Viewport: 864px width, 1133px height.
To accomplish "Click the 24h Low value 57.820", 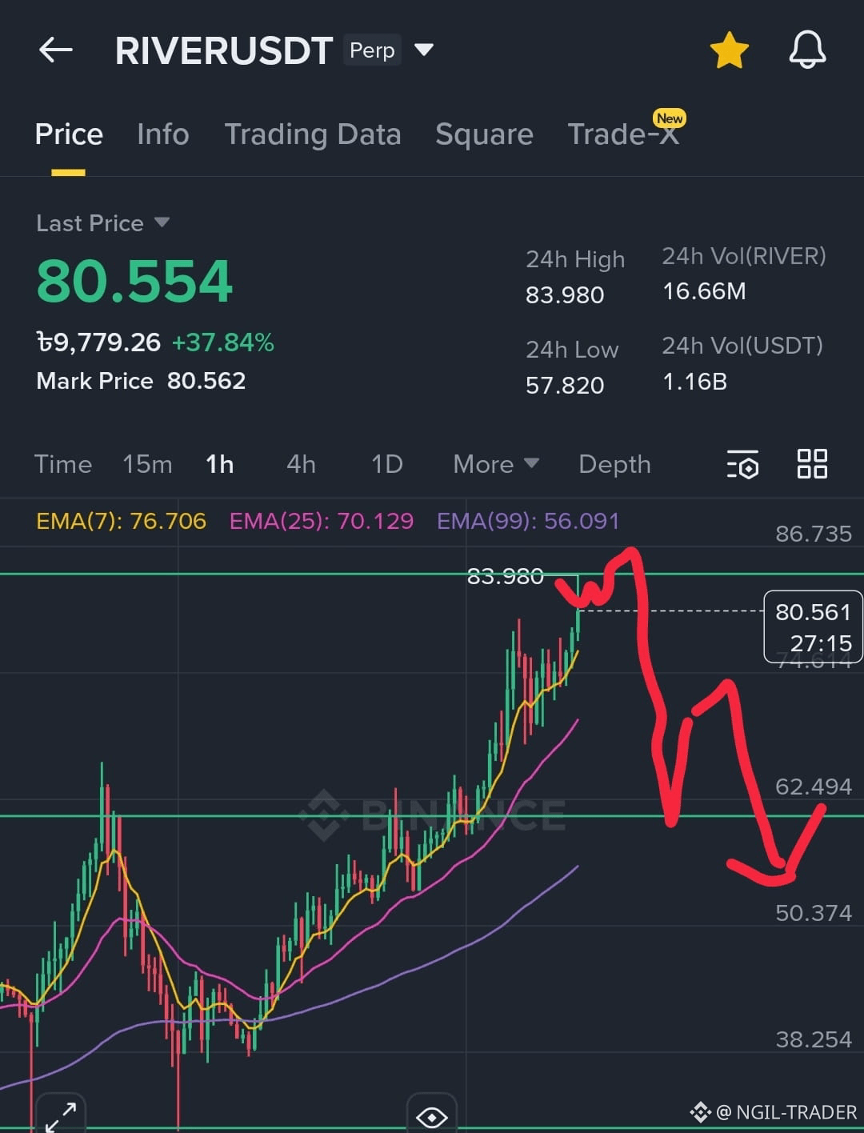I will (565, 386).
